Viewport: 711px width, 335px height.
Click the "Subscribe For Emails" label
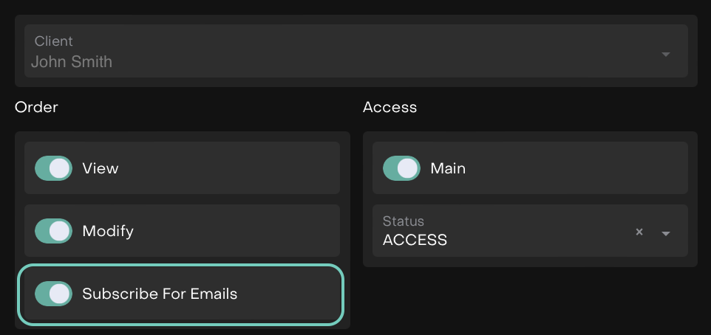tap(160, 294)
